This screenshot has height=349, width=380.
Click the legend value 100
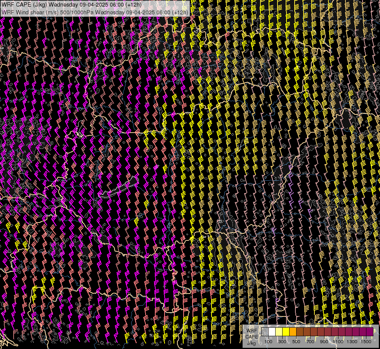tap(268, 342)
